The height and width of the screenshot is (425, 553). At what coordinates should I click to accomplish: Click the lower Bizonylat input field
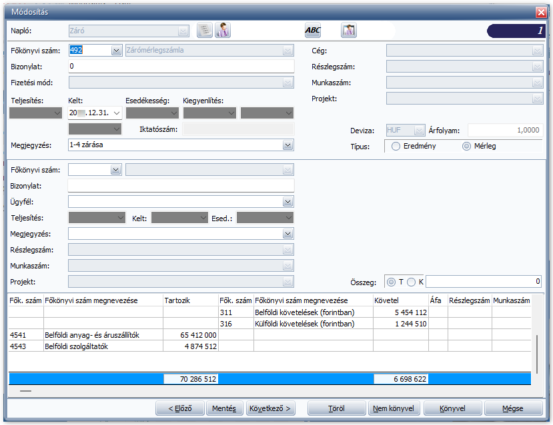(181, 186)
